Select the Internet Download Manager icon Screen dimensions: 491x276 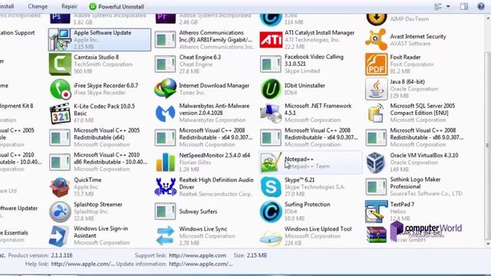165,89
